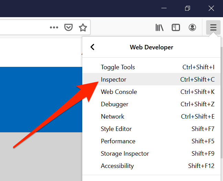Select Toggle Tools menu entry
223x181 pixels.
[x=118, y=67]
